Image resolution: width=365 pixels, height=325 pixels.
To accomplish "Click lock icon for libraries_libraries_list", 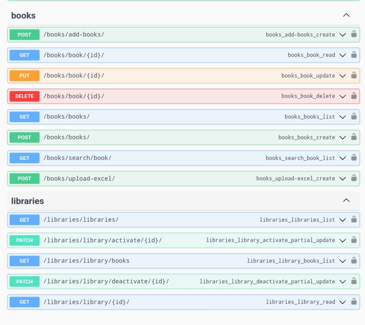I will (x=354, y=219).
